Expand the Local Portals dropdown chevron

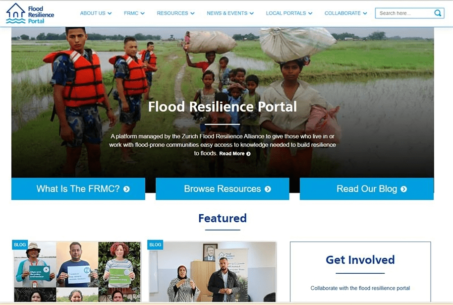pos(310,13)
